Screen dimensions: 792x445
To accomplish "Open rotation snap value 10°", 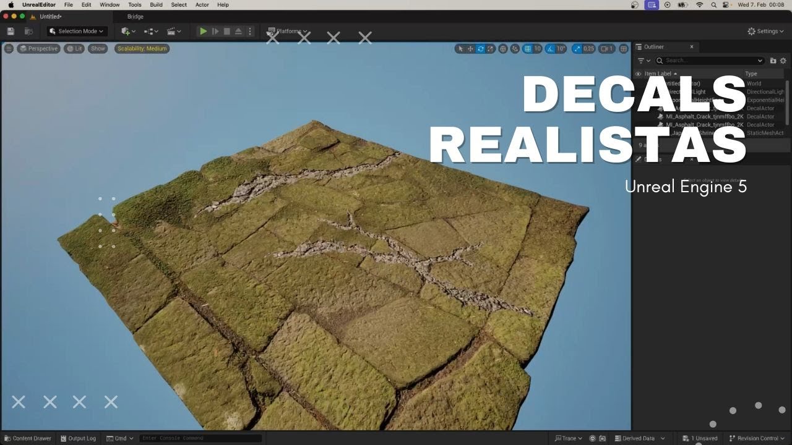I will pyautogui.click(x=561, y=49).
